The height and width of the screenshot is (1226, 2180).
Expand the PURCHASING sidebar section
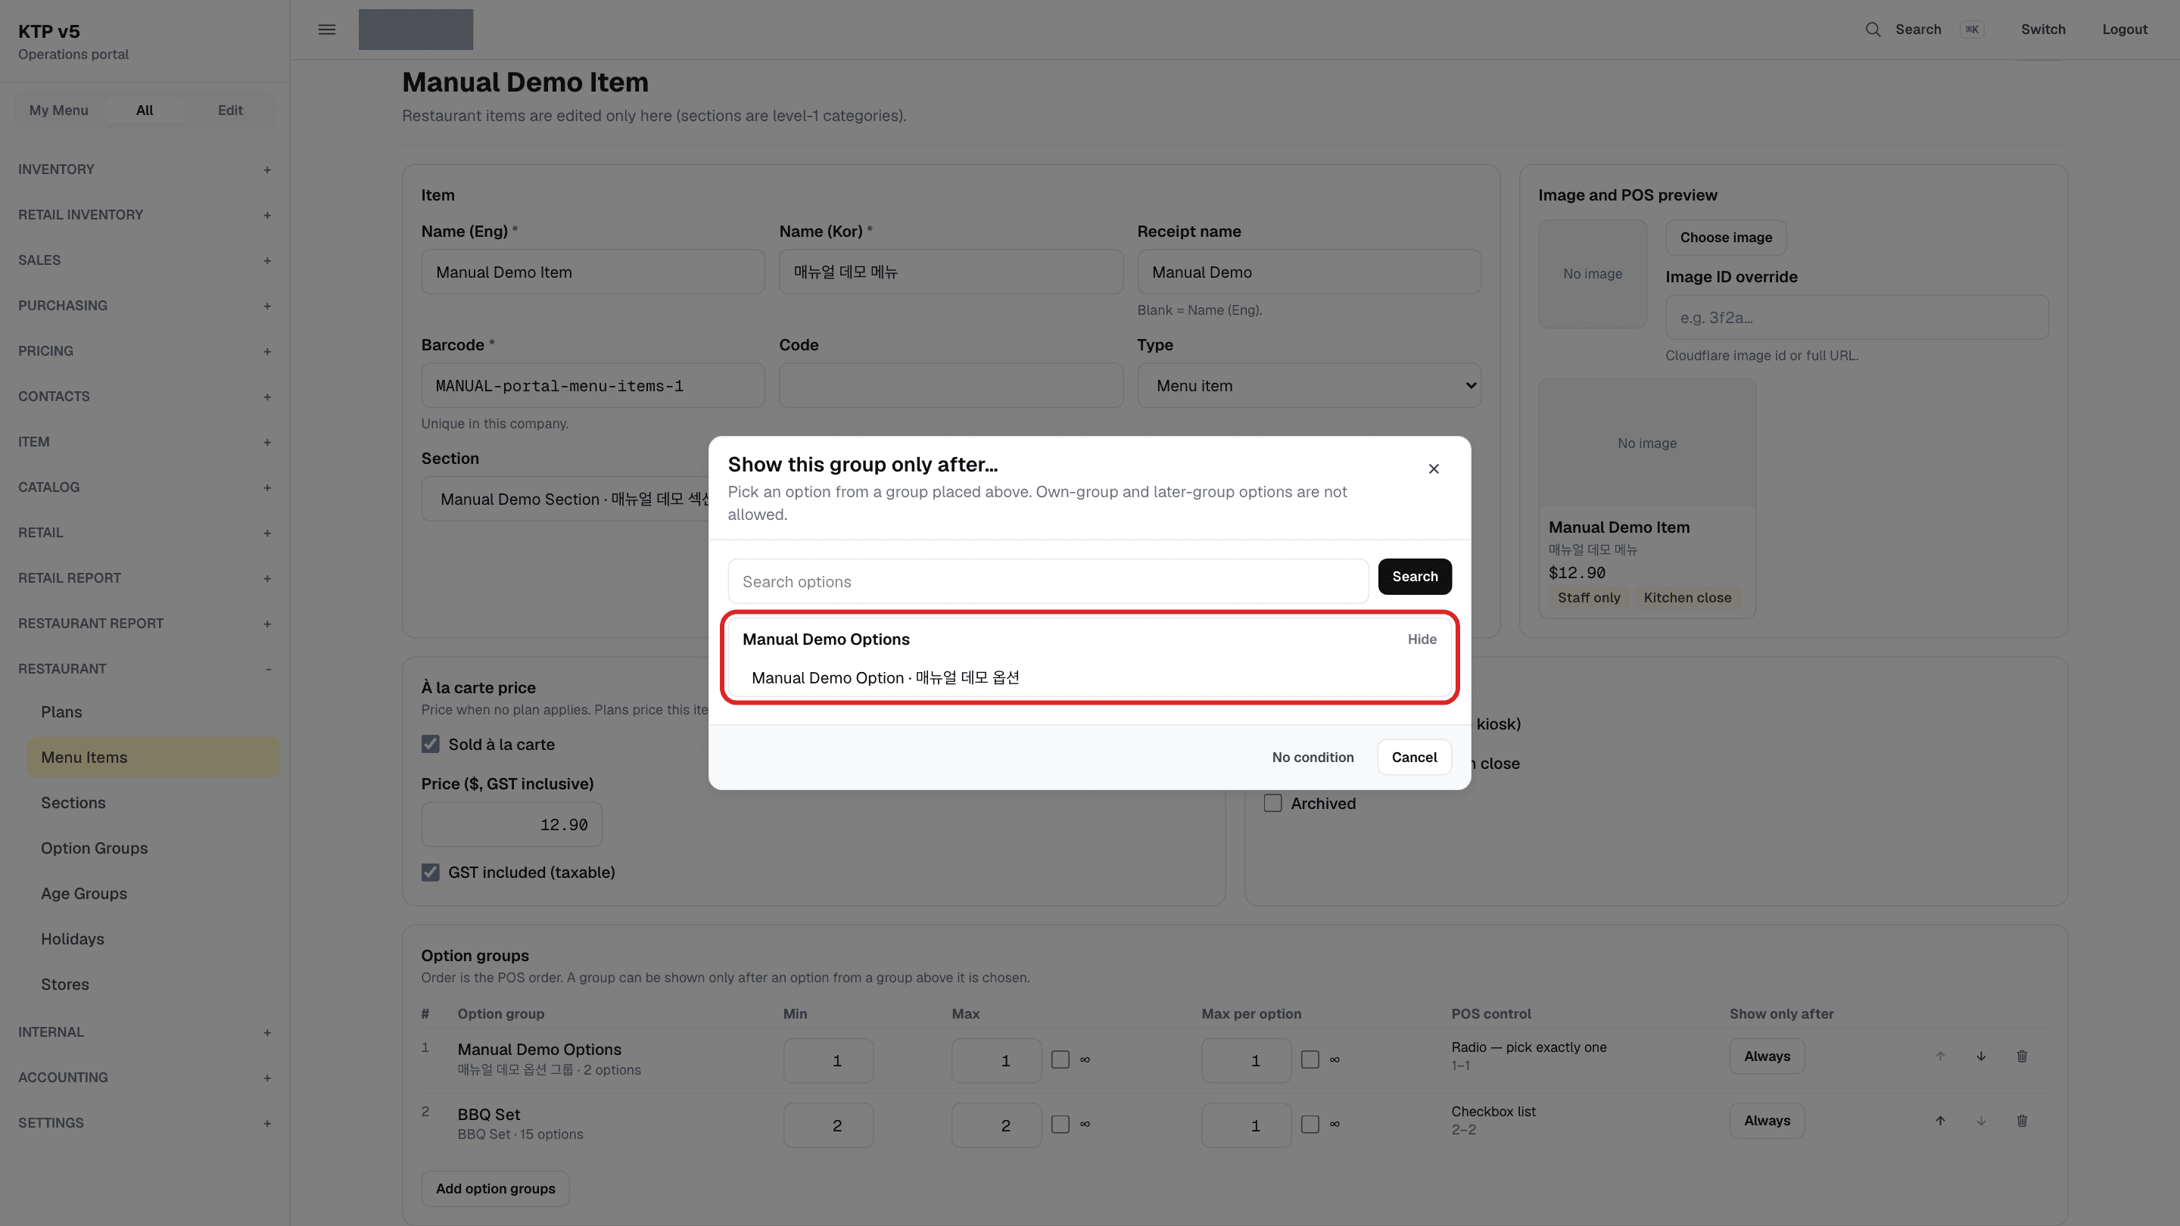pos(145,306)
